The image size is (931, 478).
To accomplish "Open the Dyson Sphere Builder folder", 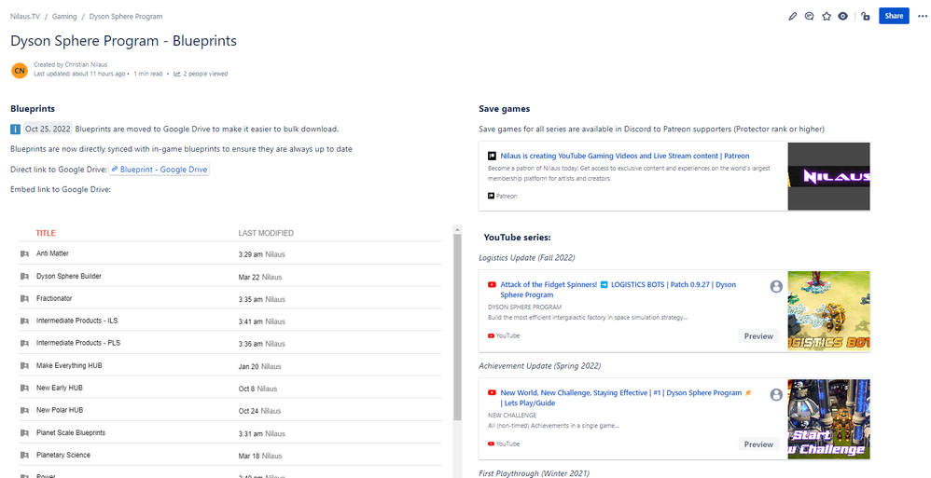I will 69,276.
